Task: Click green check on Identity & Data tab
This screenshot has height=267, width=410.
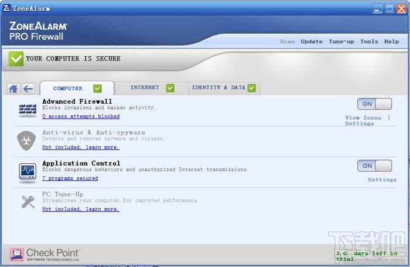Action: pyautogui.click(x=252, y=88)
